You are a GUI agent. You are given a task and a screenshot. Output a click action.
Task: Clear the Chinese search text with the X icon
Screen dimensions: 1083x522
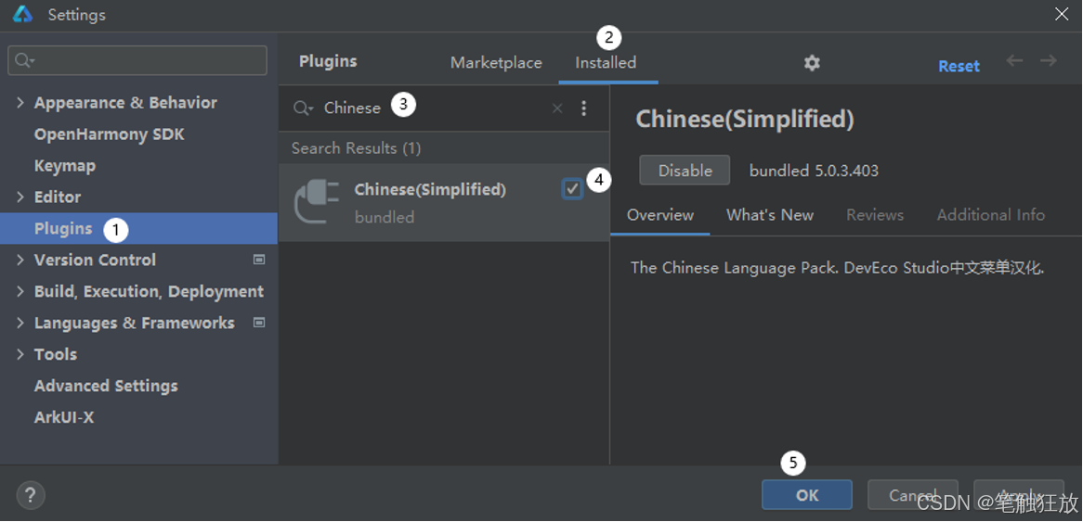click(557, 108)
